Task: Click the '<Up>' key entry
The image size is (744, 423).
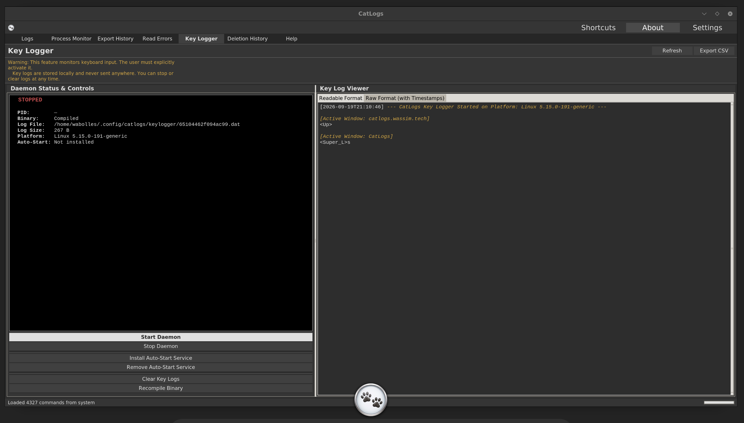Action: (x=326, y=125)
